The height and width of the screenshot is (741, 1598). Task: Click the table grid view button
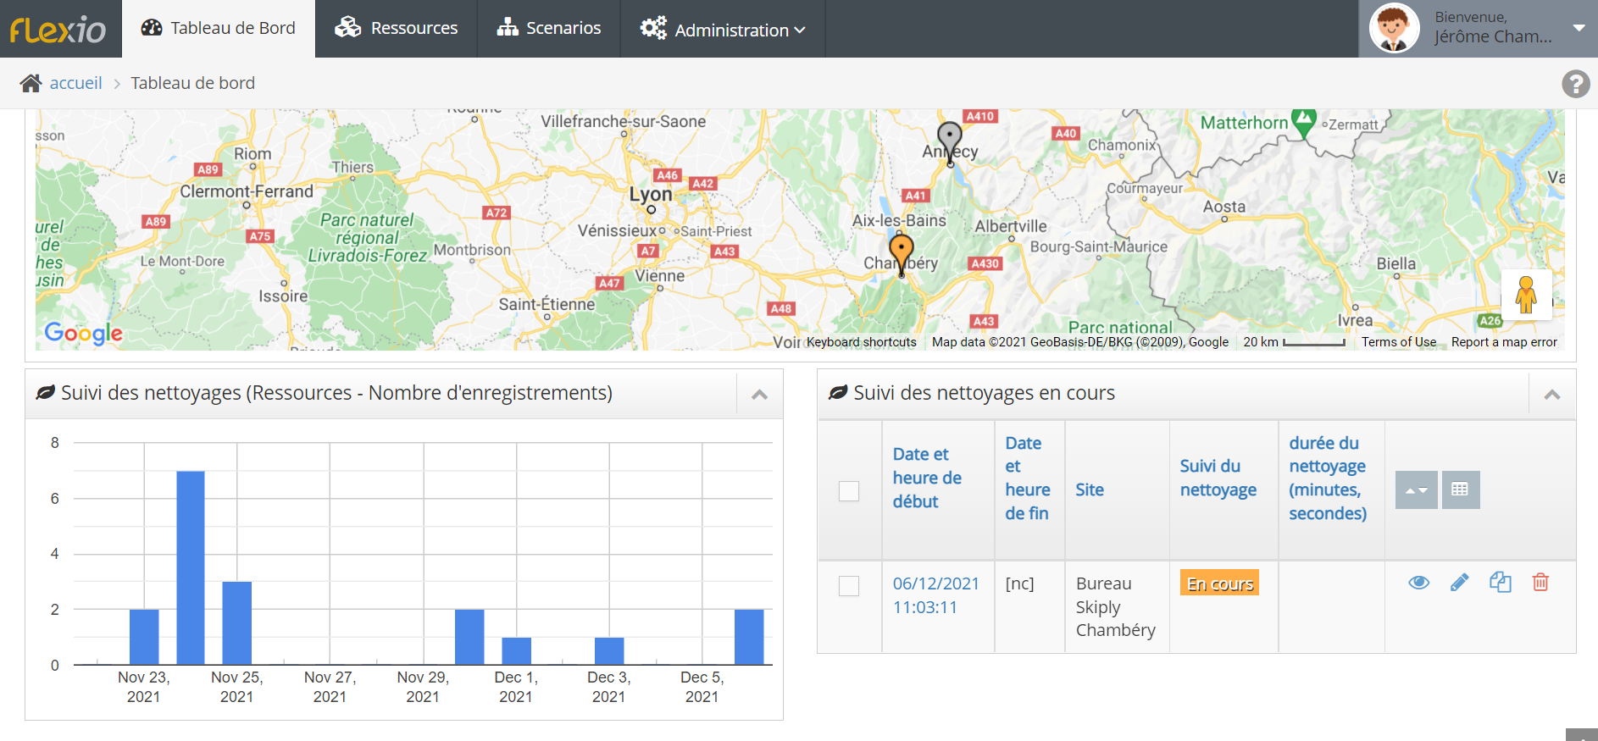click(x=1459, y=489)
